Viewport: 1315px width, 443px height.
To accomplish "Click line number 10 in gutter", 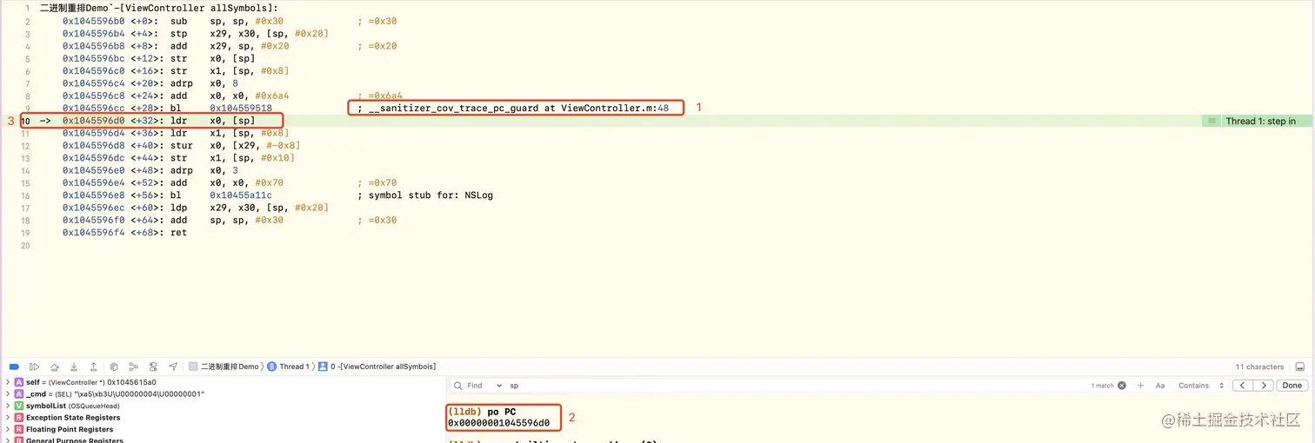I will (x=26, y=121).
